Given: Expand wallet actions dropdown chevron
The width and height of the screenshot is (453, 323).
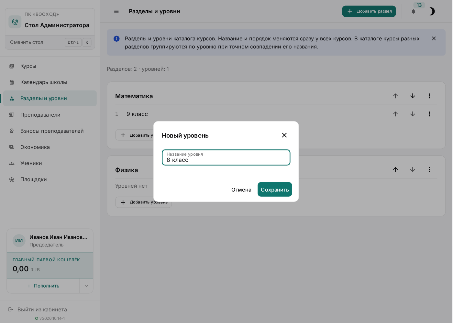Looking at the screenshot, I should coord(86,286).
